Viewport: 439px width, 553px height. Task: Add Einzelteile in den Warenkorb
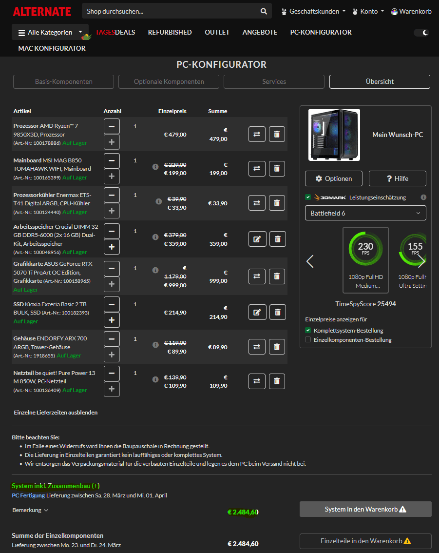click(x=365, y=541)
